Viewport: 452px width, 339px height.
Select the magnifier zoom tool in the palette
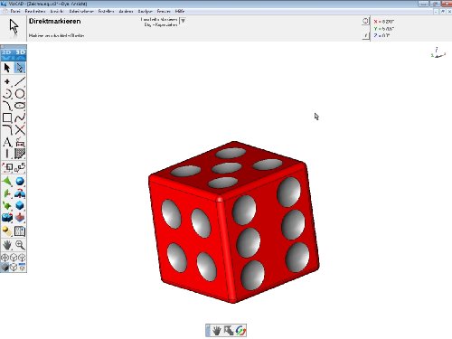[20, 245]
